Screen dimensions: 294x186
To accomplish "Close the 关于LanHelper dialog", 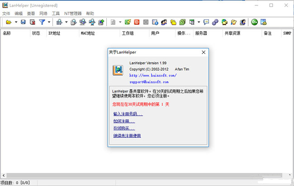I will [204, 52].
